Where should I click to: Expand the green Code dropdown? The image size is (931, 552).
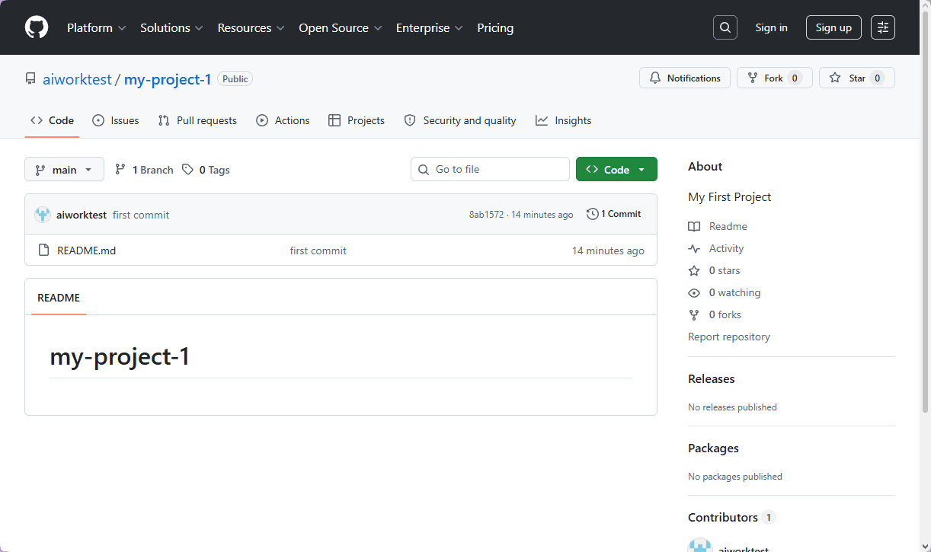point(616,169)
